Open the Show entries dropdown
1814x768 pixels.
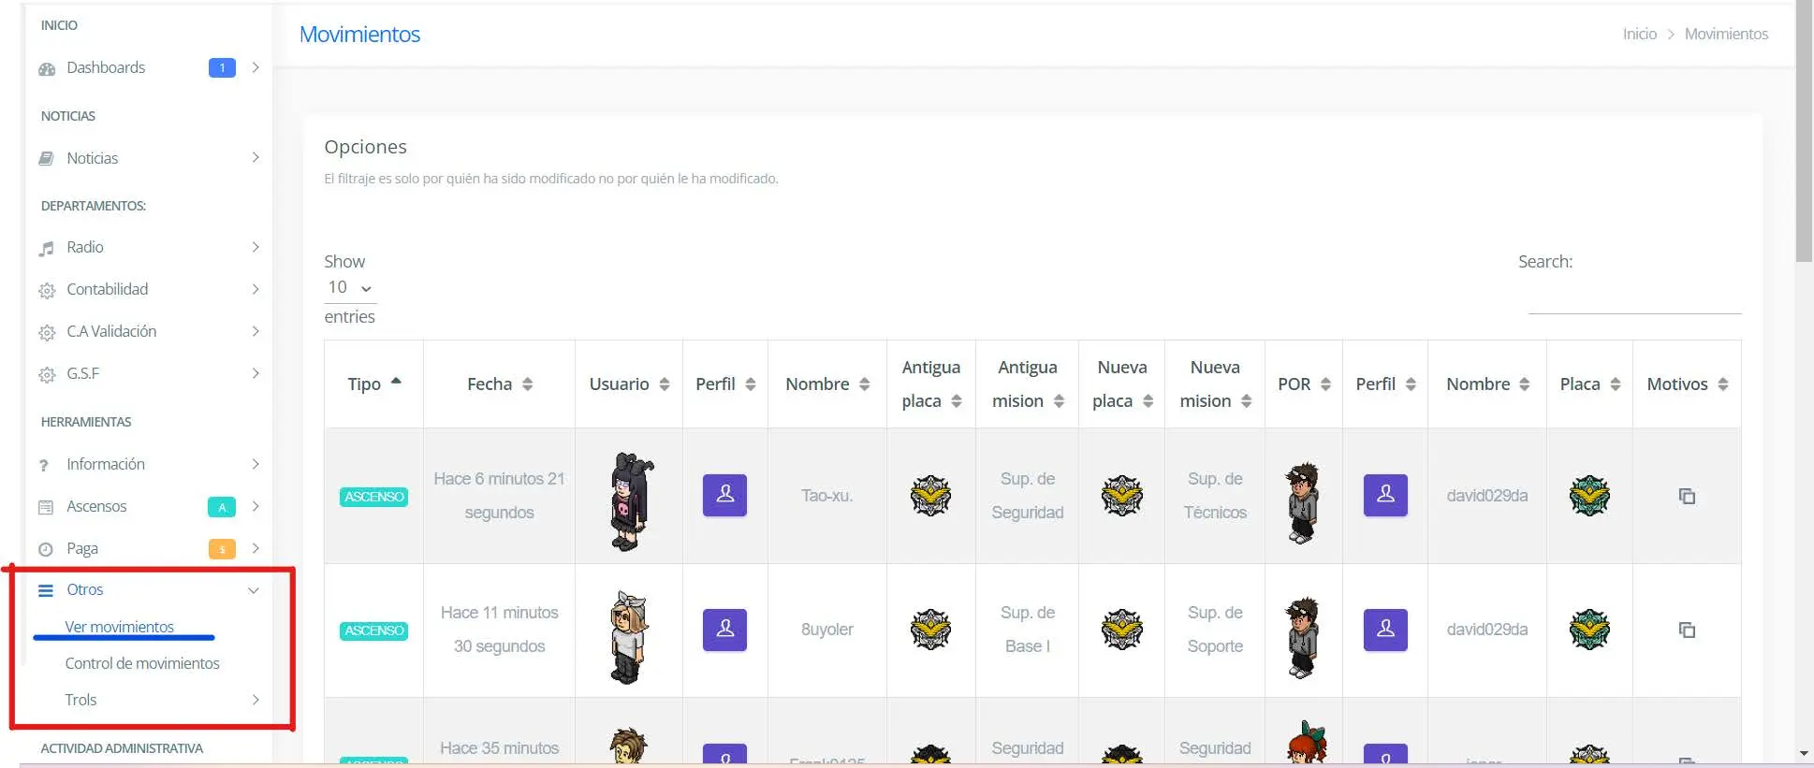tap(349, 288)
